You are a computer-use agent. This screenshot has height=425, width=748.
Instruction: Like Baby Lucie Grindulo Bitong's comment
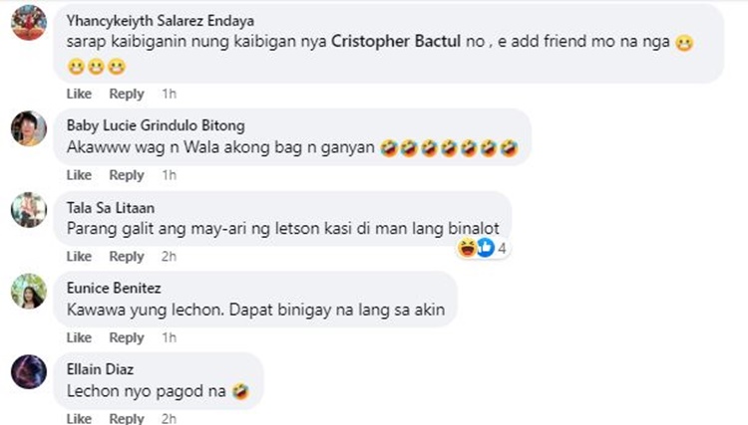tap(79, 175)
